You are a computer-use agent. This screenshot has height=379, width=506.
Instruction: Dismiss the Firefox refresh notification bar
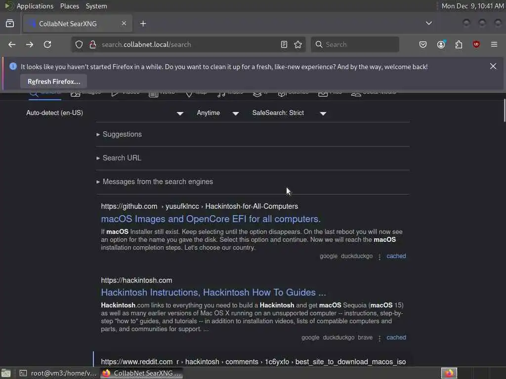tap(493, 66)
